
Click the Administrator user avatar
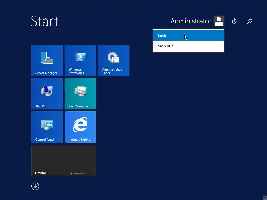point(219,21)
